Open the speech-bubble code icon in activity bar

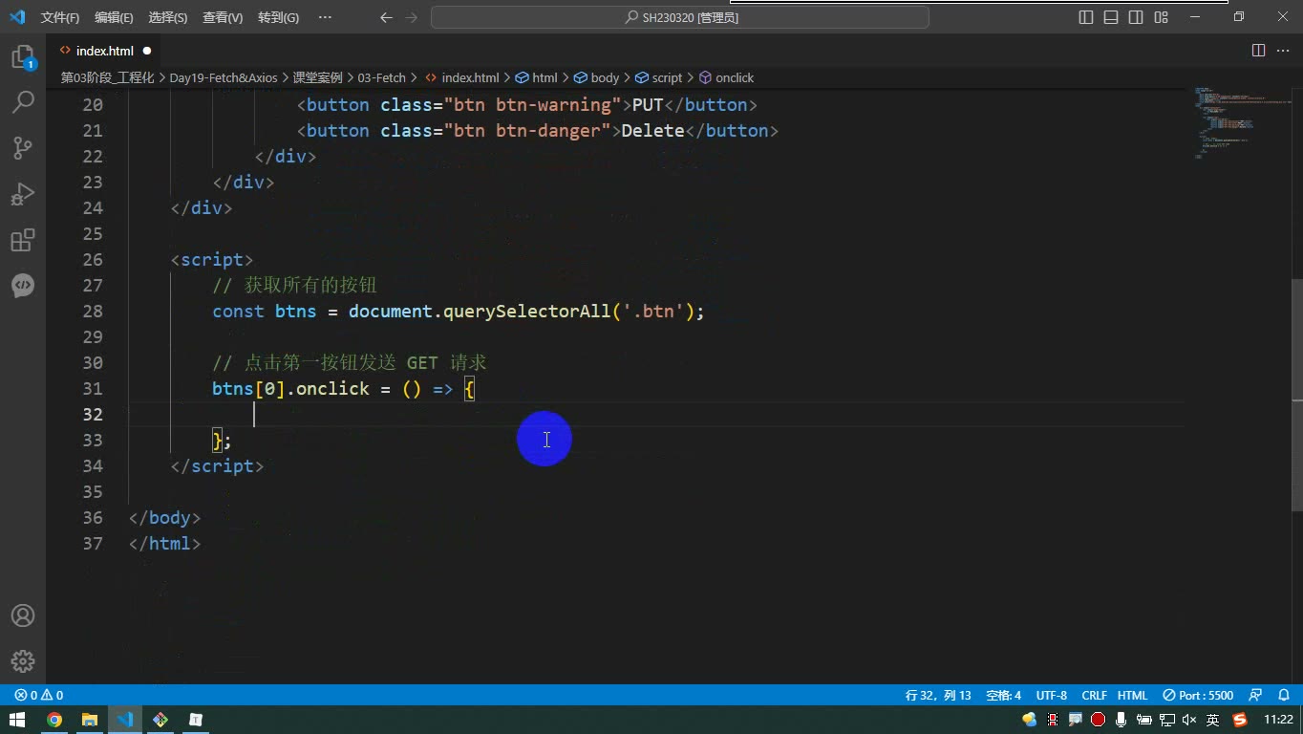tap(23, 285)
